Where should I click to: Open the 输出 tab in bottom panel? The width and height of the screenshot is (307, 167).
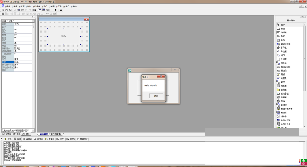(x=17, y=139)
